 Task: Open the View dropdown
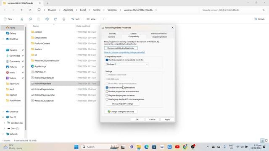point(92,19)
